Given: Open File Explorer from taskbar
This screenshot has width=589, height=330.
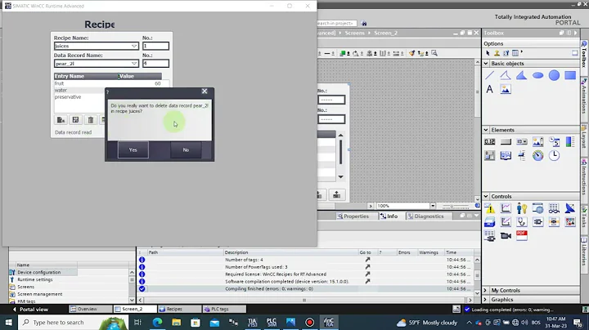Looking at the screenshot, I should tap(176, 323).
